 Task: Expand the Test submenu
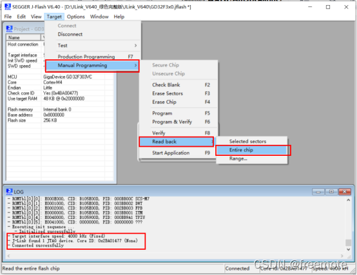93,46
